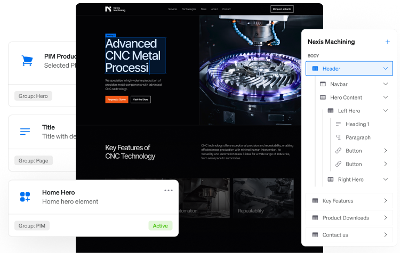Click link icon of first Button row
400x253 pixels.
[338, 151]
